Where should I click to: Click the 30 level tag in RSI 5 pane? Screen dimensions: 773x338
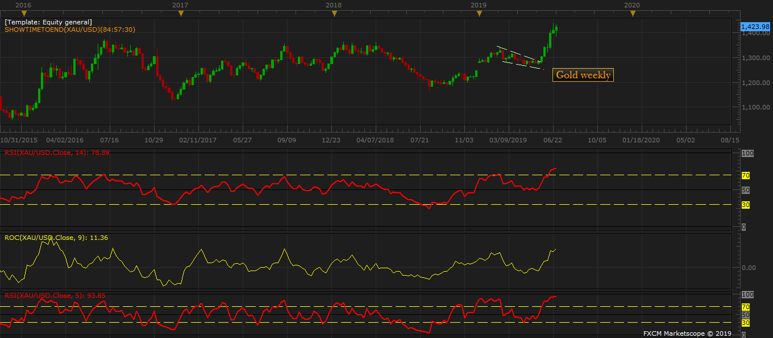coord(746,323)
